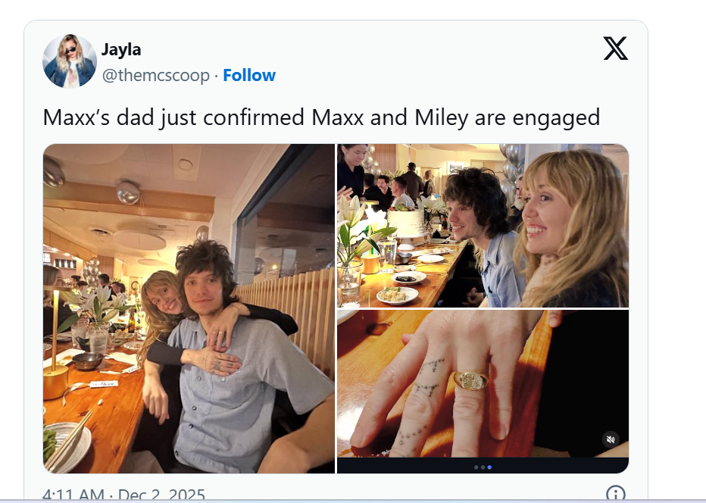This screenshot has height=503, width=706.
Task: Unmute the video using the crossed speaker icon
Action: point(610,439)
